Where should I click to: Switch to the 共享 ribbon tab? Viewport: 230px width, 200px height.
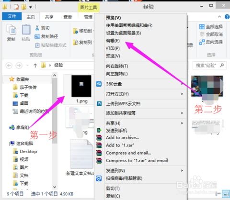[x=49, y=17]
